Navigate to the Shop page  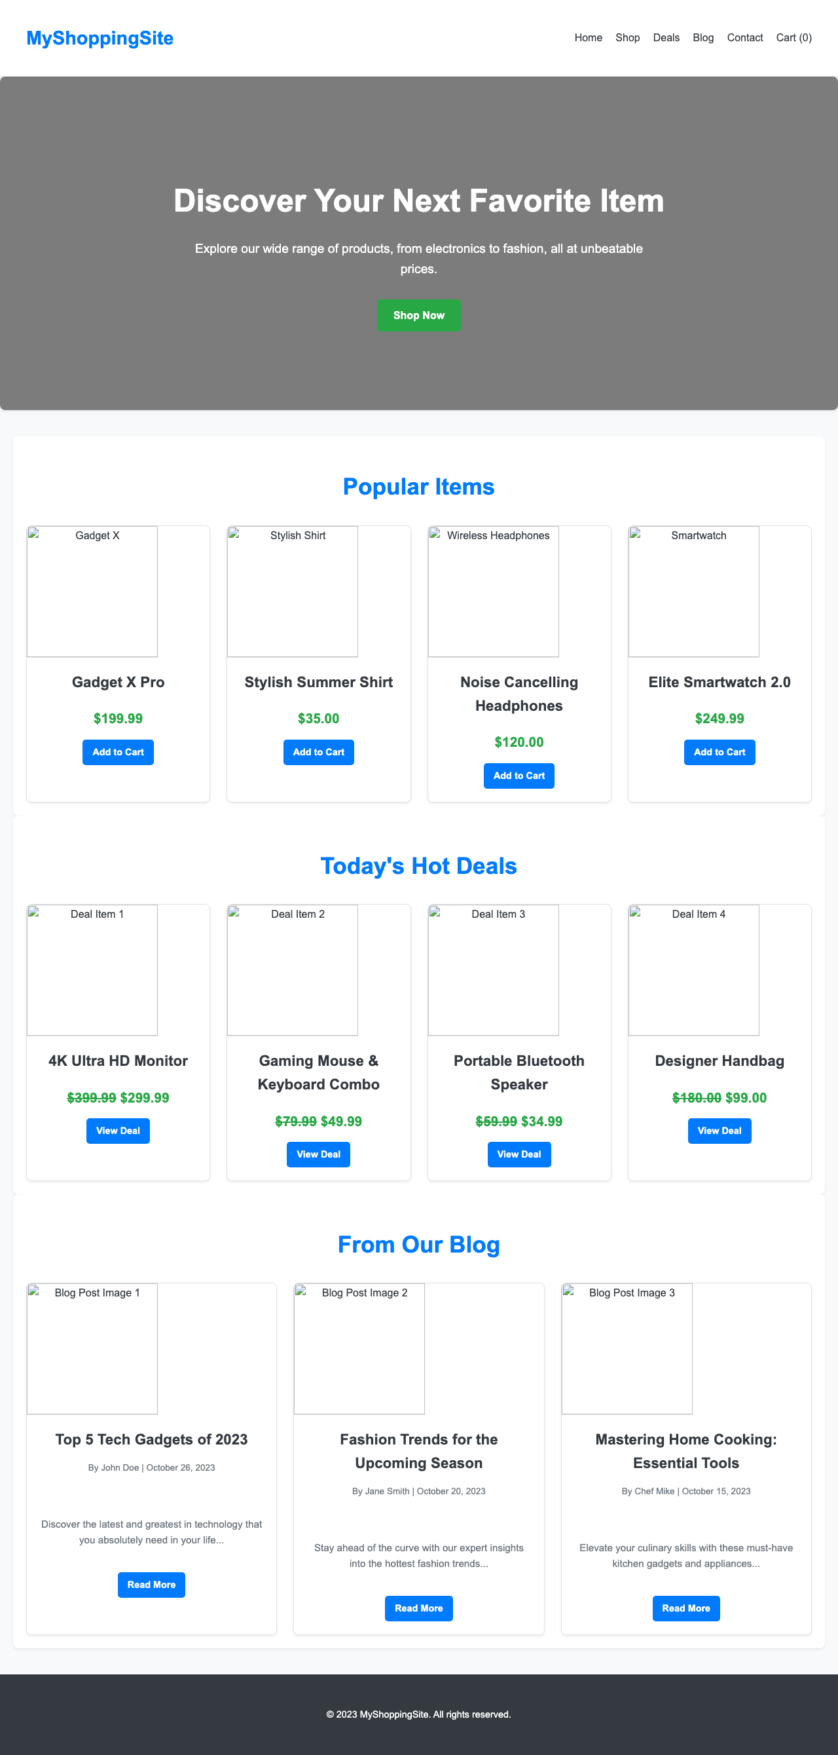[627, 37]
